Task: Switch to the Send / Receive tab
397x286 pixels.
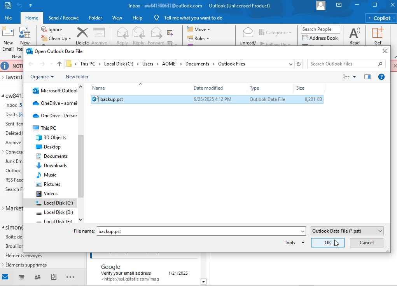Action: point(63,18)
